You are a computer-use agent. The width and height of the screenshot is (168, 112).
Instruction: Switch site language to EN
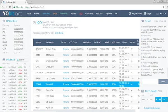(157, 14)
